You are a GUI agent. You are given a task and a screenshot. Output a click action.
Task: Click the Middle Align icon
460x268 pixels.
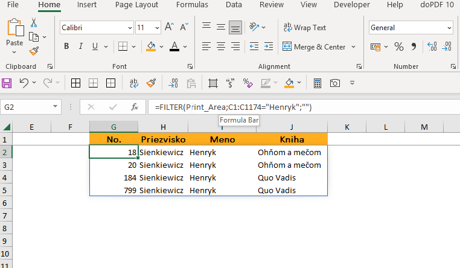point(221,27)
